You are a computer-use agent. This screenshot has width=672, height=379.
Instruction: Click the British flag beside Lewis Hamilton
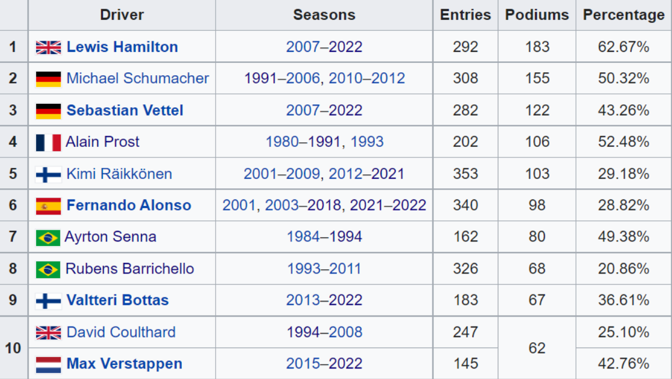[48, 47]
